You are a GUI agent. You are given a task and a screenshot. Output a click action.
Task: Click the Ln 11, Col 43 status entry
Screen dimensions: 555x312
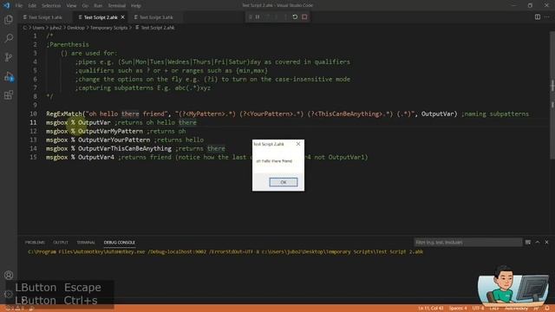430,309
